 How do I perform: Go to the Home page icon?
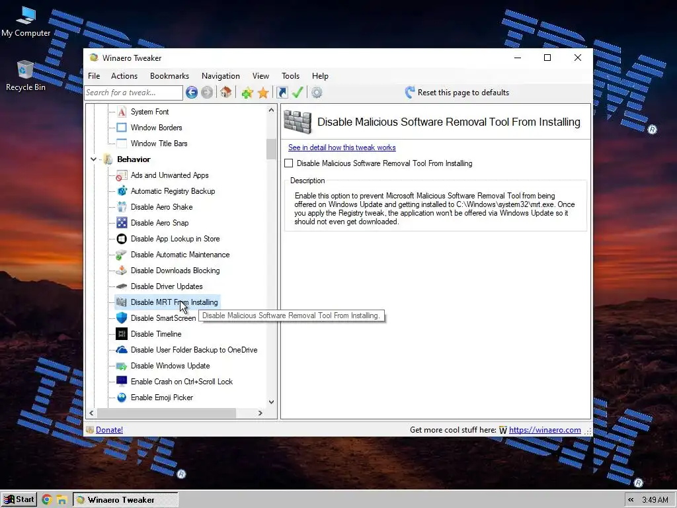point(226,92)
